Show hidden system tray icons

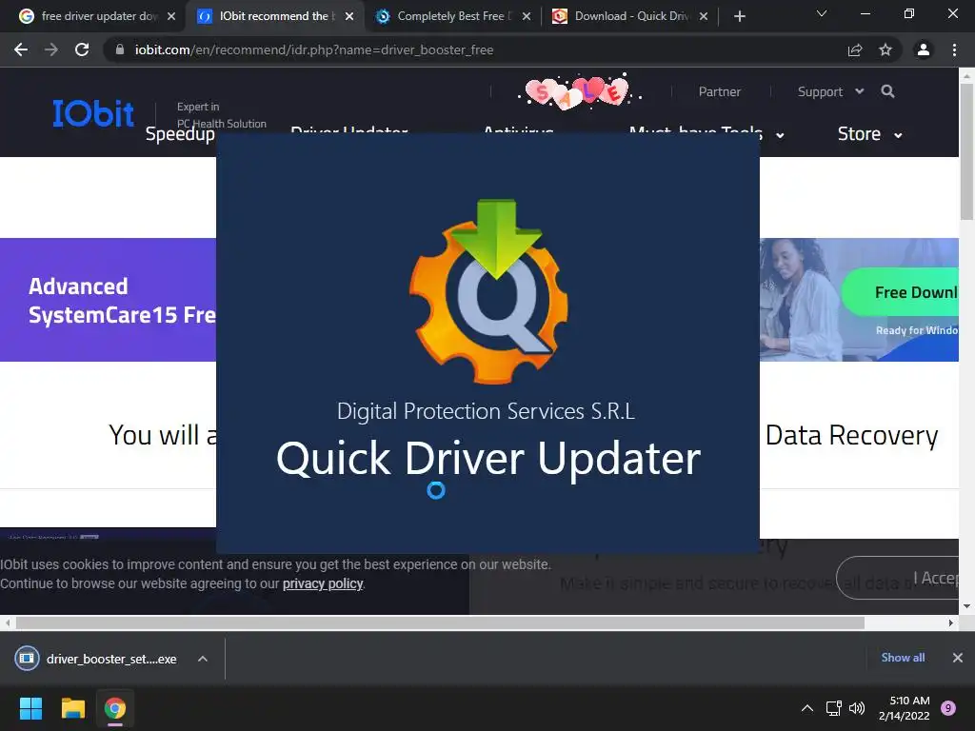pos(807,708)
